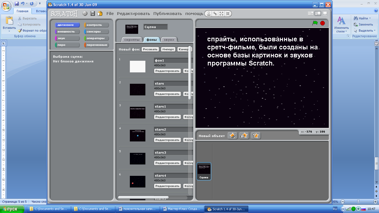Click horizontal scrollbar of backgrounds list
Screen dimensions: 379x213
tap(143, 197)
